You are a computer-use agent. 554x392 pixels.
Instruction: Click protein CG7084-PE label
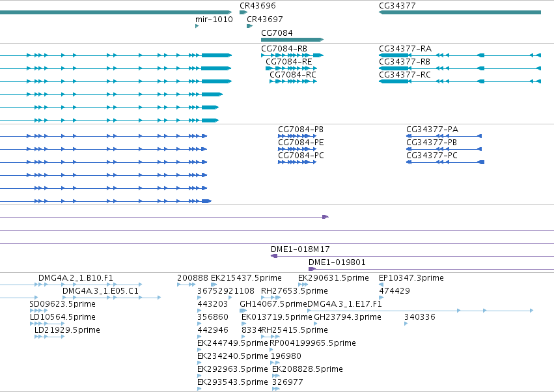[301, 143]
